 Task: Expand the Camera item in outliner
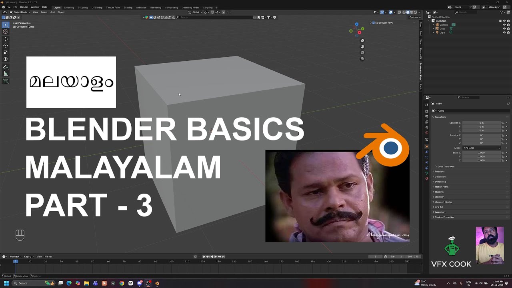coord(434,25)
